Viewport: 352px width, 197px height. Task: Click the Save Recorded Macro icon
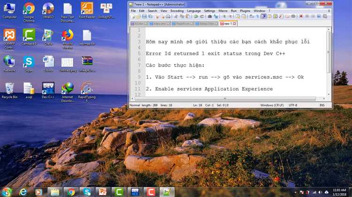click(325, 16)
